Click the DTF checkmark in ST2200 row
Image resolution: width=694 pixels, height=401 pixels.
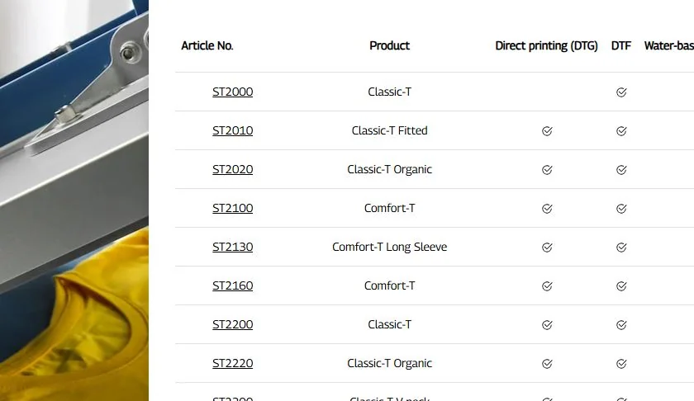621,325
